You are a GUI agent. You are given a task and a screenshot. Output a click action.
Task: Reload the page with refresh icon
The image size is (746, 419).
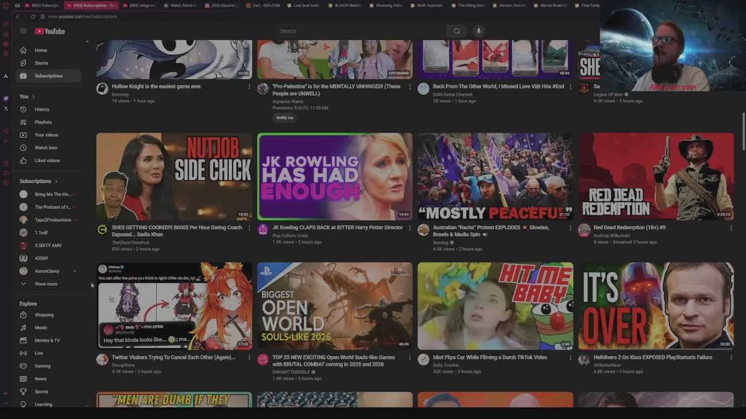click(33, 16)
